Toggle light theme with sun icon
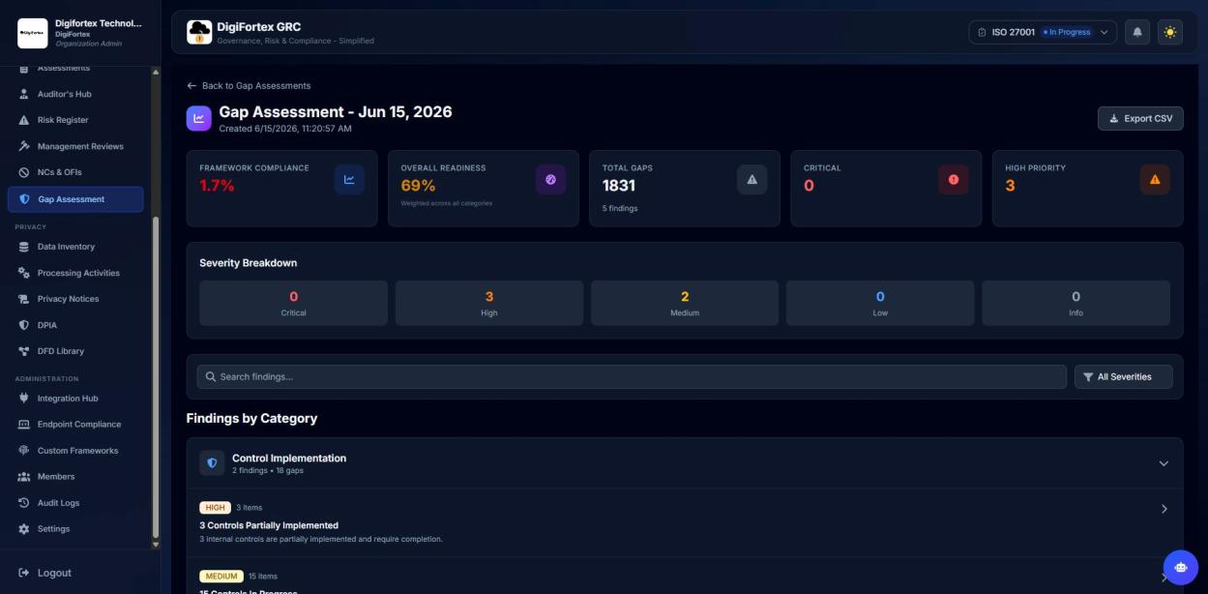This screenshot has width=1208, height=594. tap(1170, 32)
